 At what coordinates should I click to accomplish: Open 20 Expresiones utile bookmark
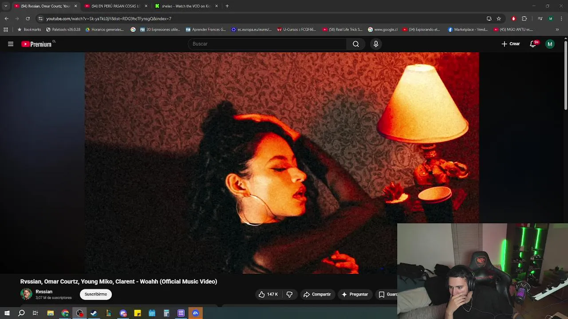(x=160, y=30)
